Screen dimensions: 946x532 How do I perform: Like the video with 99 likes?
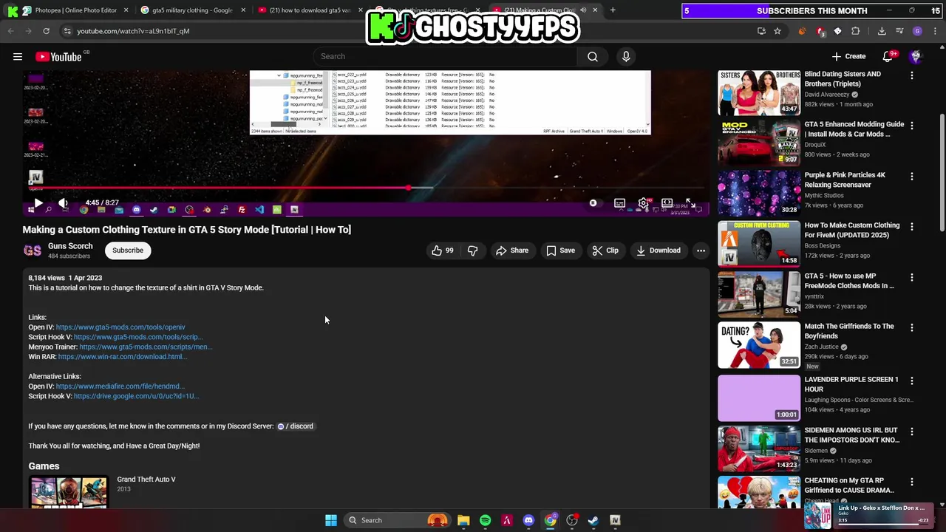(x=443, y=250)
